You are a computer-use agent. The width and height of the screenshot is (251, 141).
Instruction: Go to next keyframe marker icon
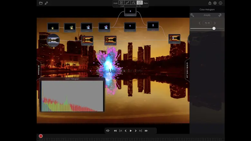pyautogui.click(x=141, y=131)
